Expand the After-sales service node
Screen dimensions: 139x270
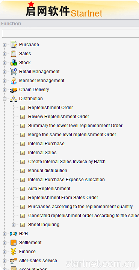point(5,261)
